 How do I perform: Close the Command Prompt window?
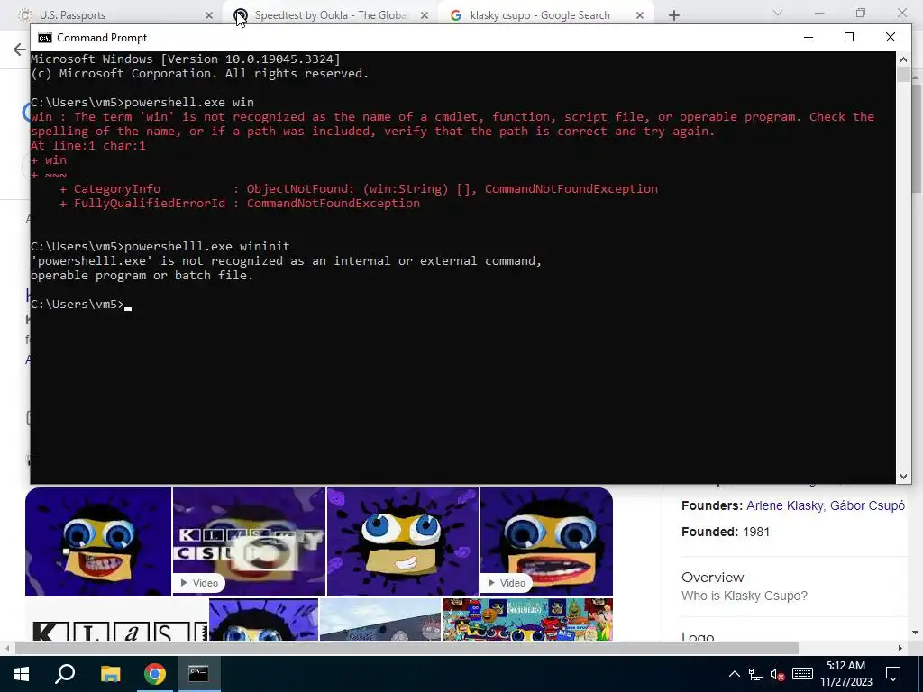click(890, 37)
